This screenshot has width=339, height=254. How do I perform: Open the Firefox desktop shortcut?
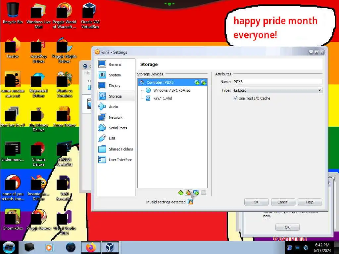[x=13, y=48]
